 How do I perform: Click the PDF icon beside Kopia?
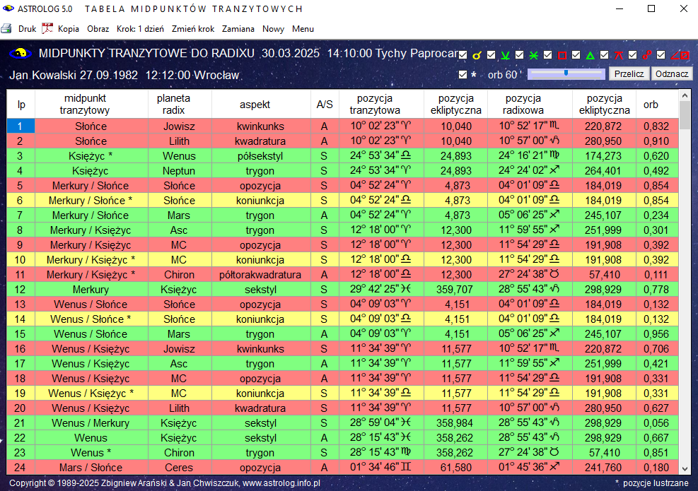click(x=47, y=29)
